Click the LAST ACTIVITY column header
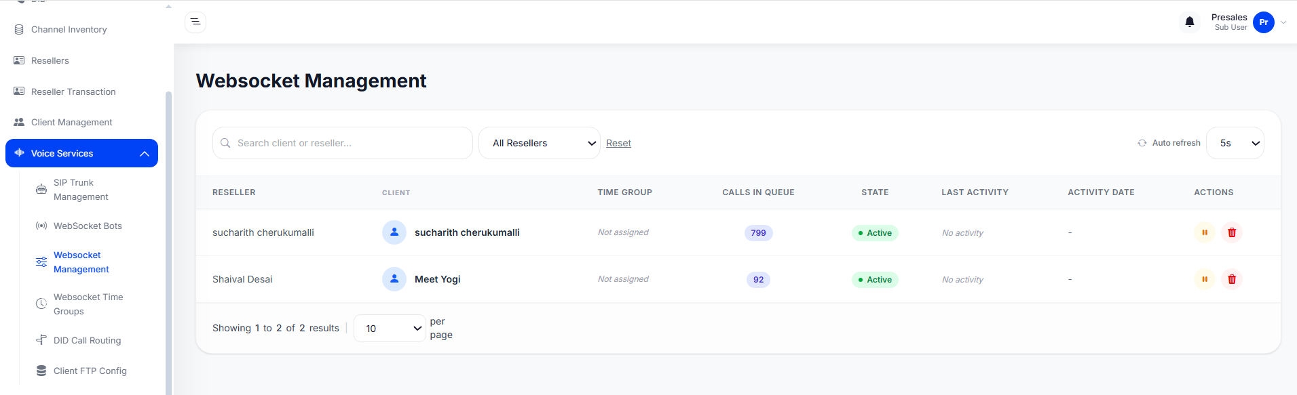Screen dimensions: 1297x395 [975, 192]
